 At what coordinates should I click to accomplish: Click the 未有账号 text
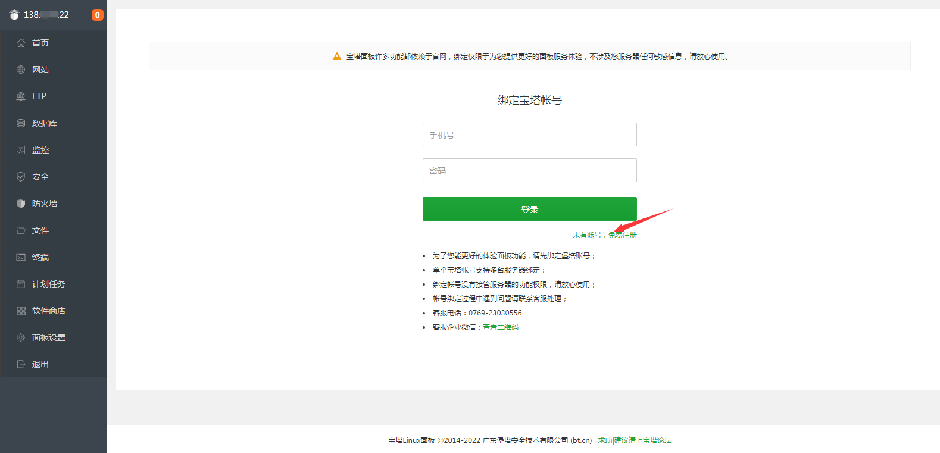pos(587,235)
